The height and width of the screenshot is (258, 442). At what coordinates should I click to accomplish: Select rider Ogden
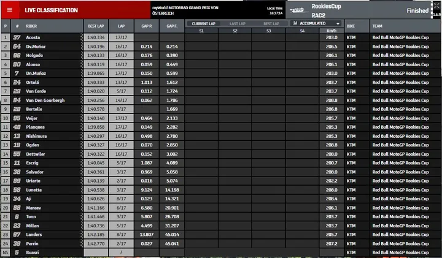(33, 145)
